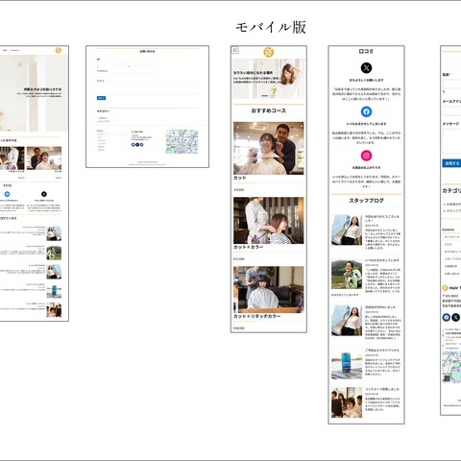Open the hamburger menu icon in the mobile homepage mockup
The height and width of the screenshot is (461, 461).
[x=235, y=50]
